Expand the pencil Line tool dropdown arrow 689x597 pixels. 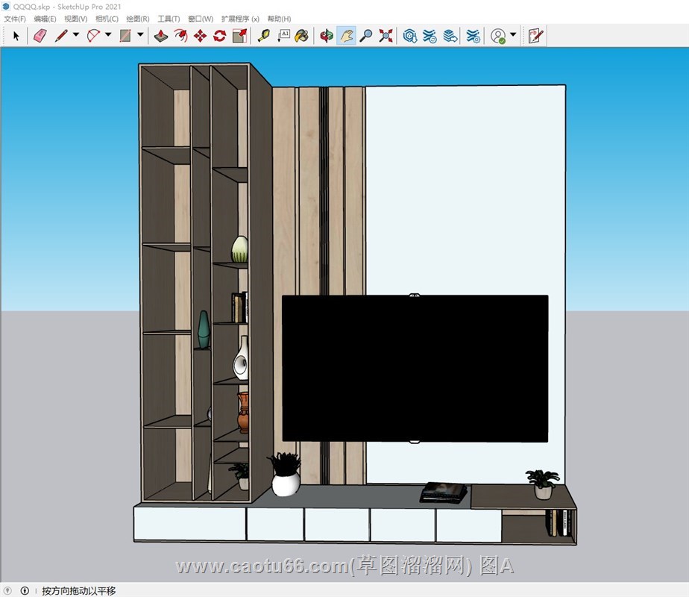(x=76, y=35)
